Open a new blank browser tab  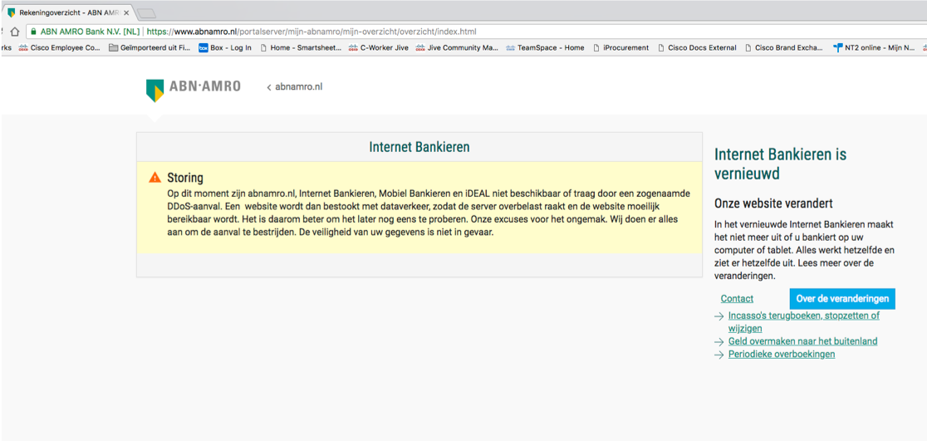(145, 13)
